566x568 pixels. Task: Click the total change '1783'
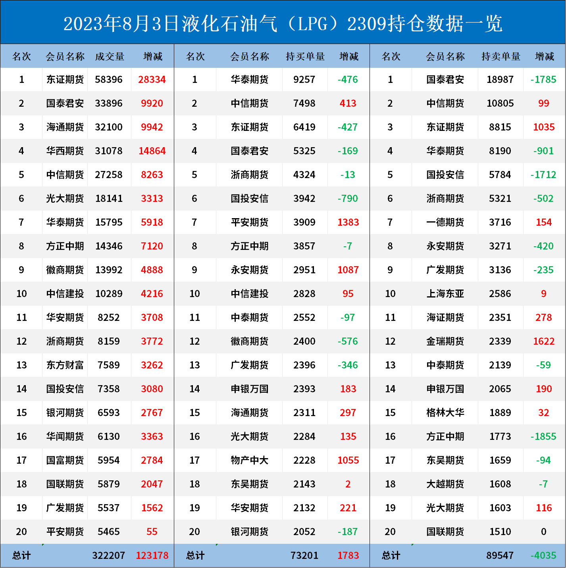pyautogui.click(x=348, y=556)
